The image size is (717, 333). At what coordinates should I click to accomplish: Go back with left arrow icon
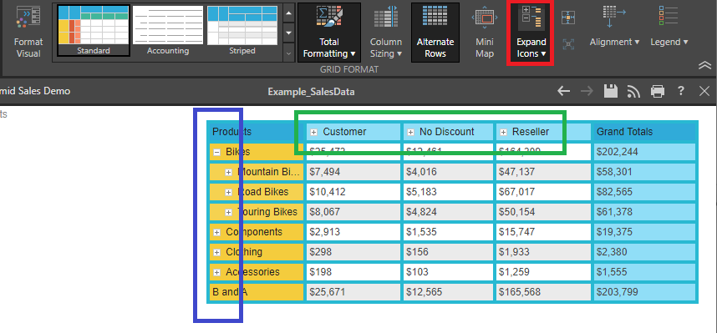point(564,91)
